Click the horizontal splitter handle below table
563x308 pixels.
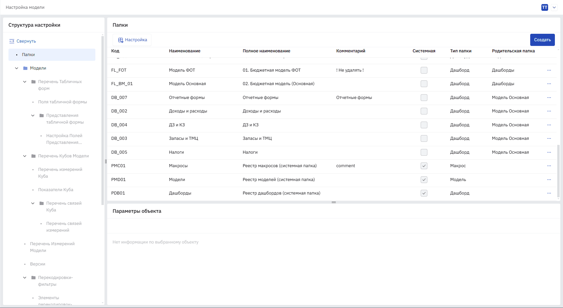point(334,202)
